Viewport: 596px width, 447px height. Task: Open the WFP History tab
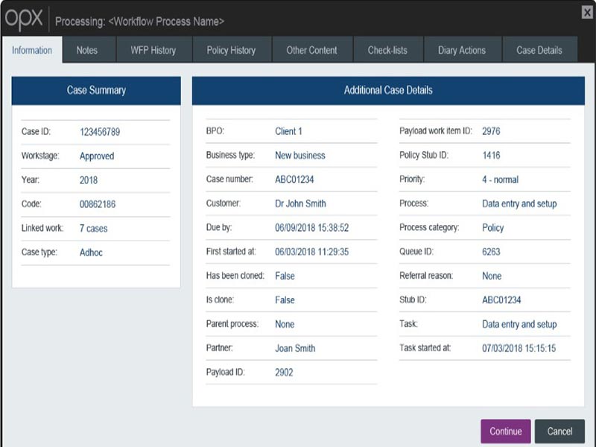(x=152, y=51)
